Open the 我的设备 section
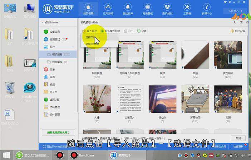 [x=88, y=10]
